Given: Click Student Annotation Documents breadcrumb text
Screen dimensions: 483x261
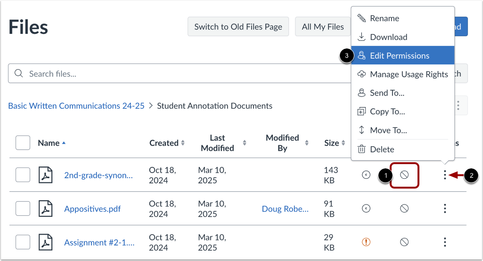Looking at the screenshot, I should [x=215, y=106].
